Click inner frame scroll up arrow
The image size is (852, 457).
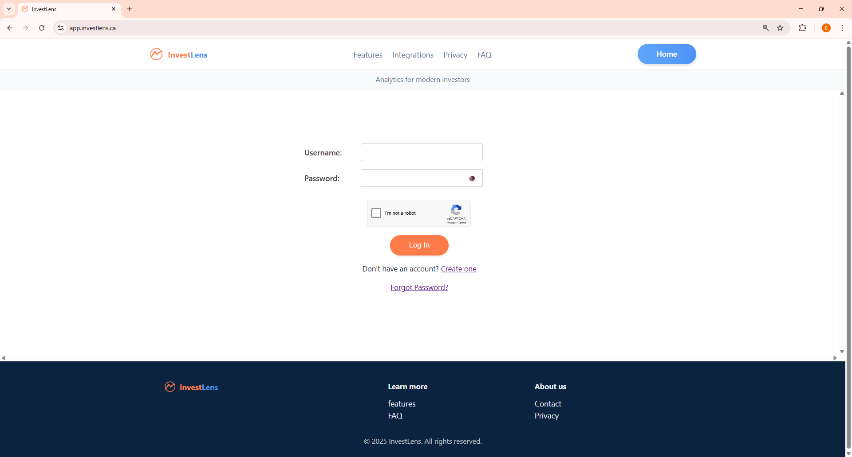[842, 93]
